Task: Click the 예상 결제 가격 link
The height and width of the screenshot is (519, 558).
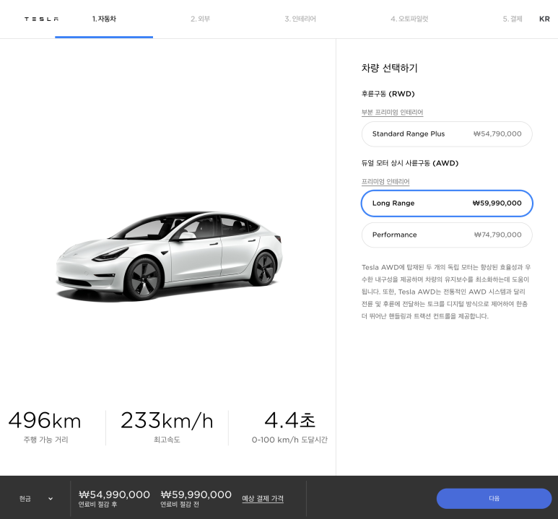Action: [263, 499]
